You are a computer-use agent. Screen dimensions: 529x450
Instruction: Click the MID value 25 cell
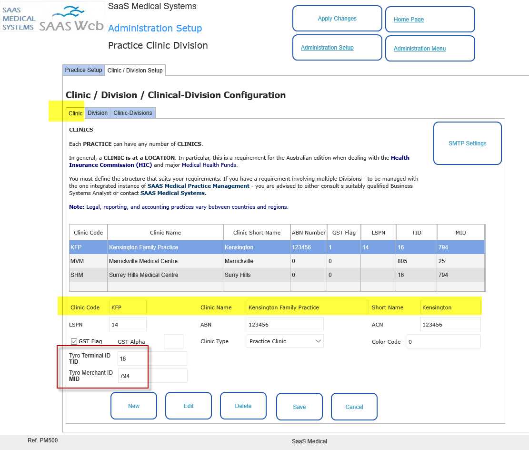[460, 261]
